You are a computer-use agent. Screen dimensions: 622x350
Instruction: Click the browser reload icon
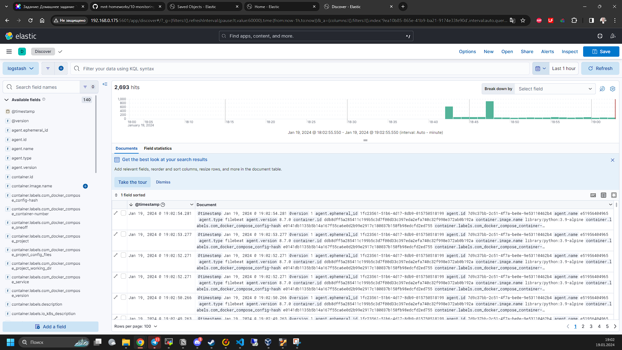coord(30,20)
